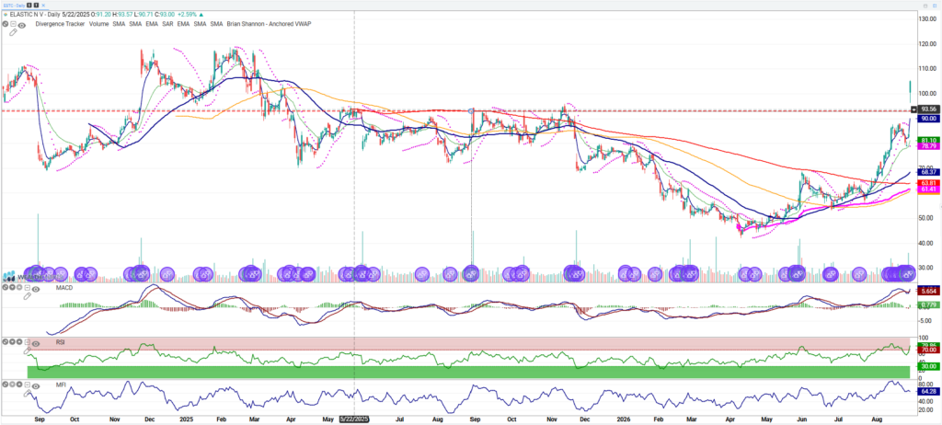Select the SAR indicator label
Image resolution: width=942 pixels, height=425 pixels.
(167, 24)
